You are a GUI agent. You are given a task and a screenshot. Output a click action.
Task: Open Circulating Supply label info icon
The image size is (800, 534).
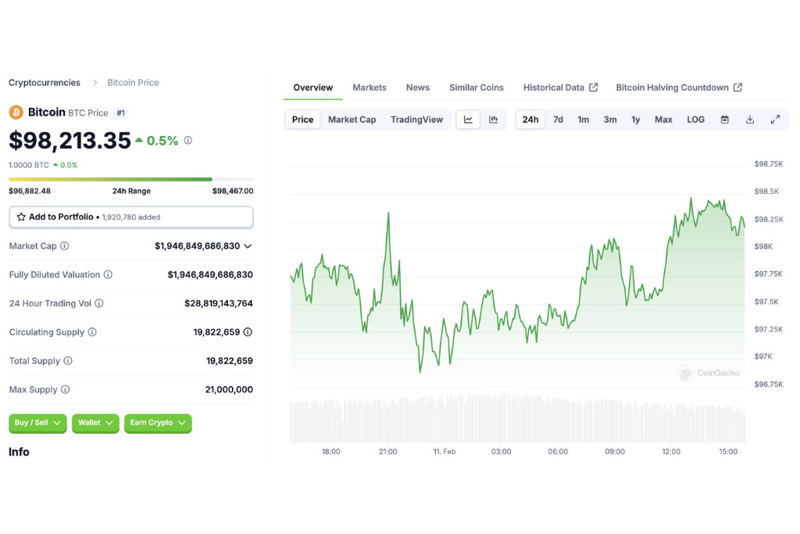click(92, 332)
